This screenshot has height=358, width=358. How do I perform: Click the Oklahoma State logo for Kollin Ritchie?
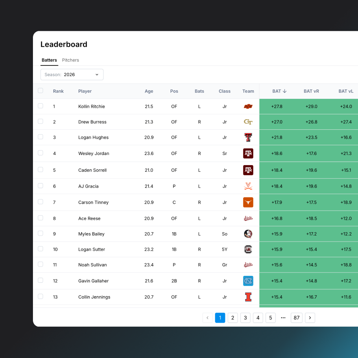pos(248,105)
